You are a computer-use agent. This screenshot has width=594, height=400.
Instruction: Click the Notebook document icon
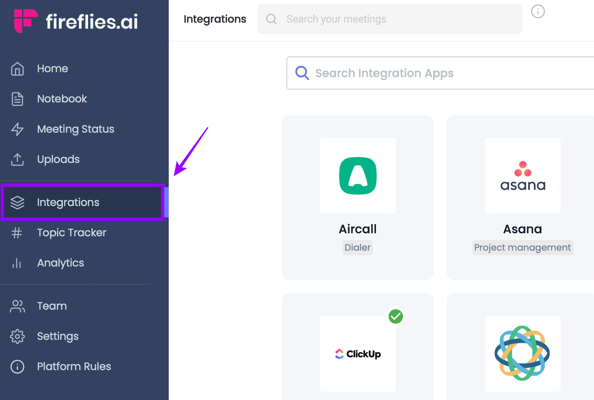coord(17,99)
